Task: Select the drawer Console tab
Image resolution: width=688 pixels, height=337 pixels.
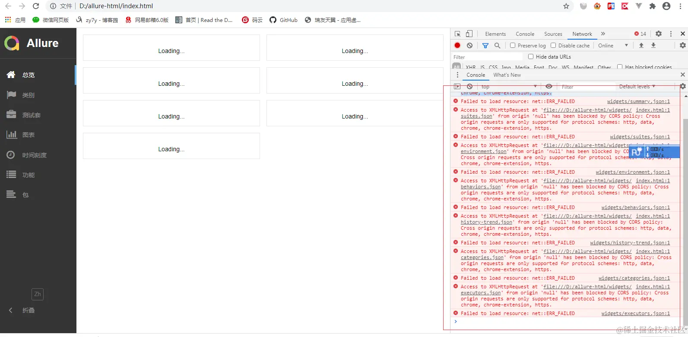Action: (476, 75)
